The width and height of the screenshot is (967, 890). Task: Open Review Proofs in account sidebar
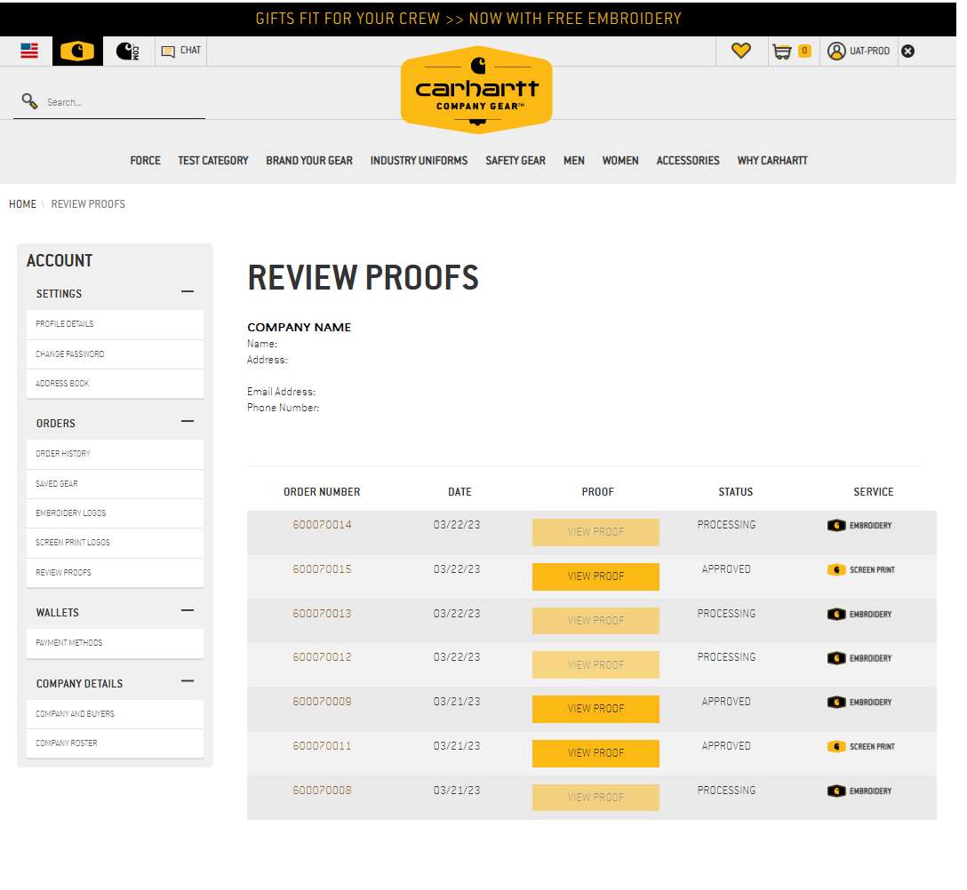[116, 573]
